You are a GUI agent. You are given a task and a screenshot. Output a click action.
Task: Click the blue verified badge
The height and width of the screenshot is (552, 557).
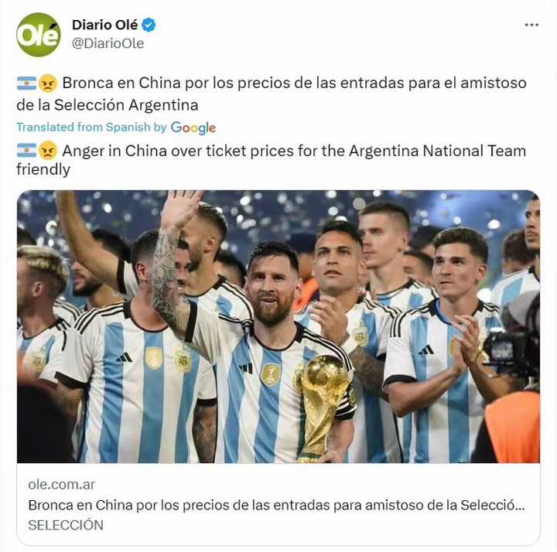pyautogui.click(x=149, y=25)
